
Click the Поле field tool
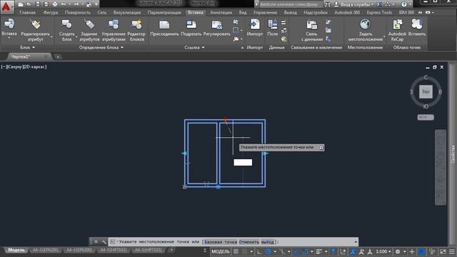[x=273, y=28]
